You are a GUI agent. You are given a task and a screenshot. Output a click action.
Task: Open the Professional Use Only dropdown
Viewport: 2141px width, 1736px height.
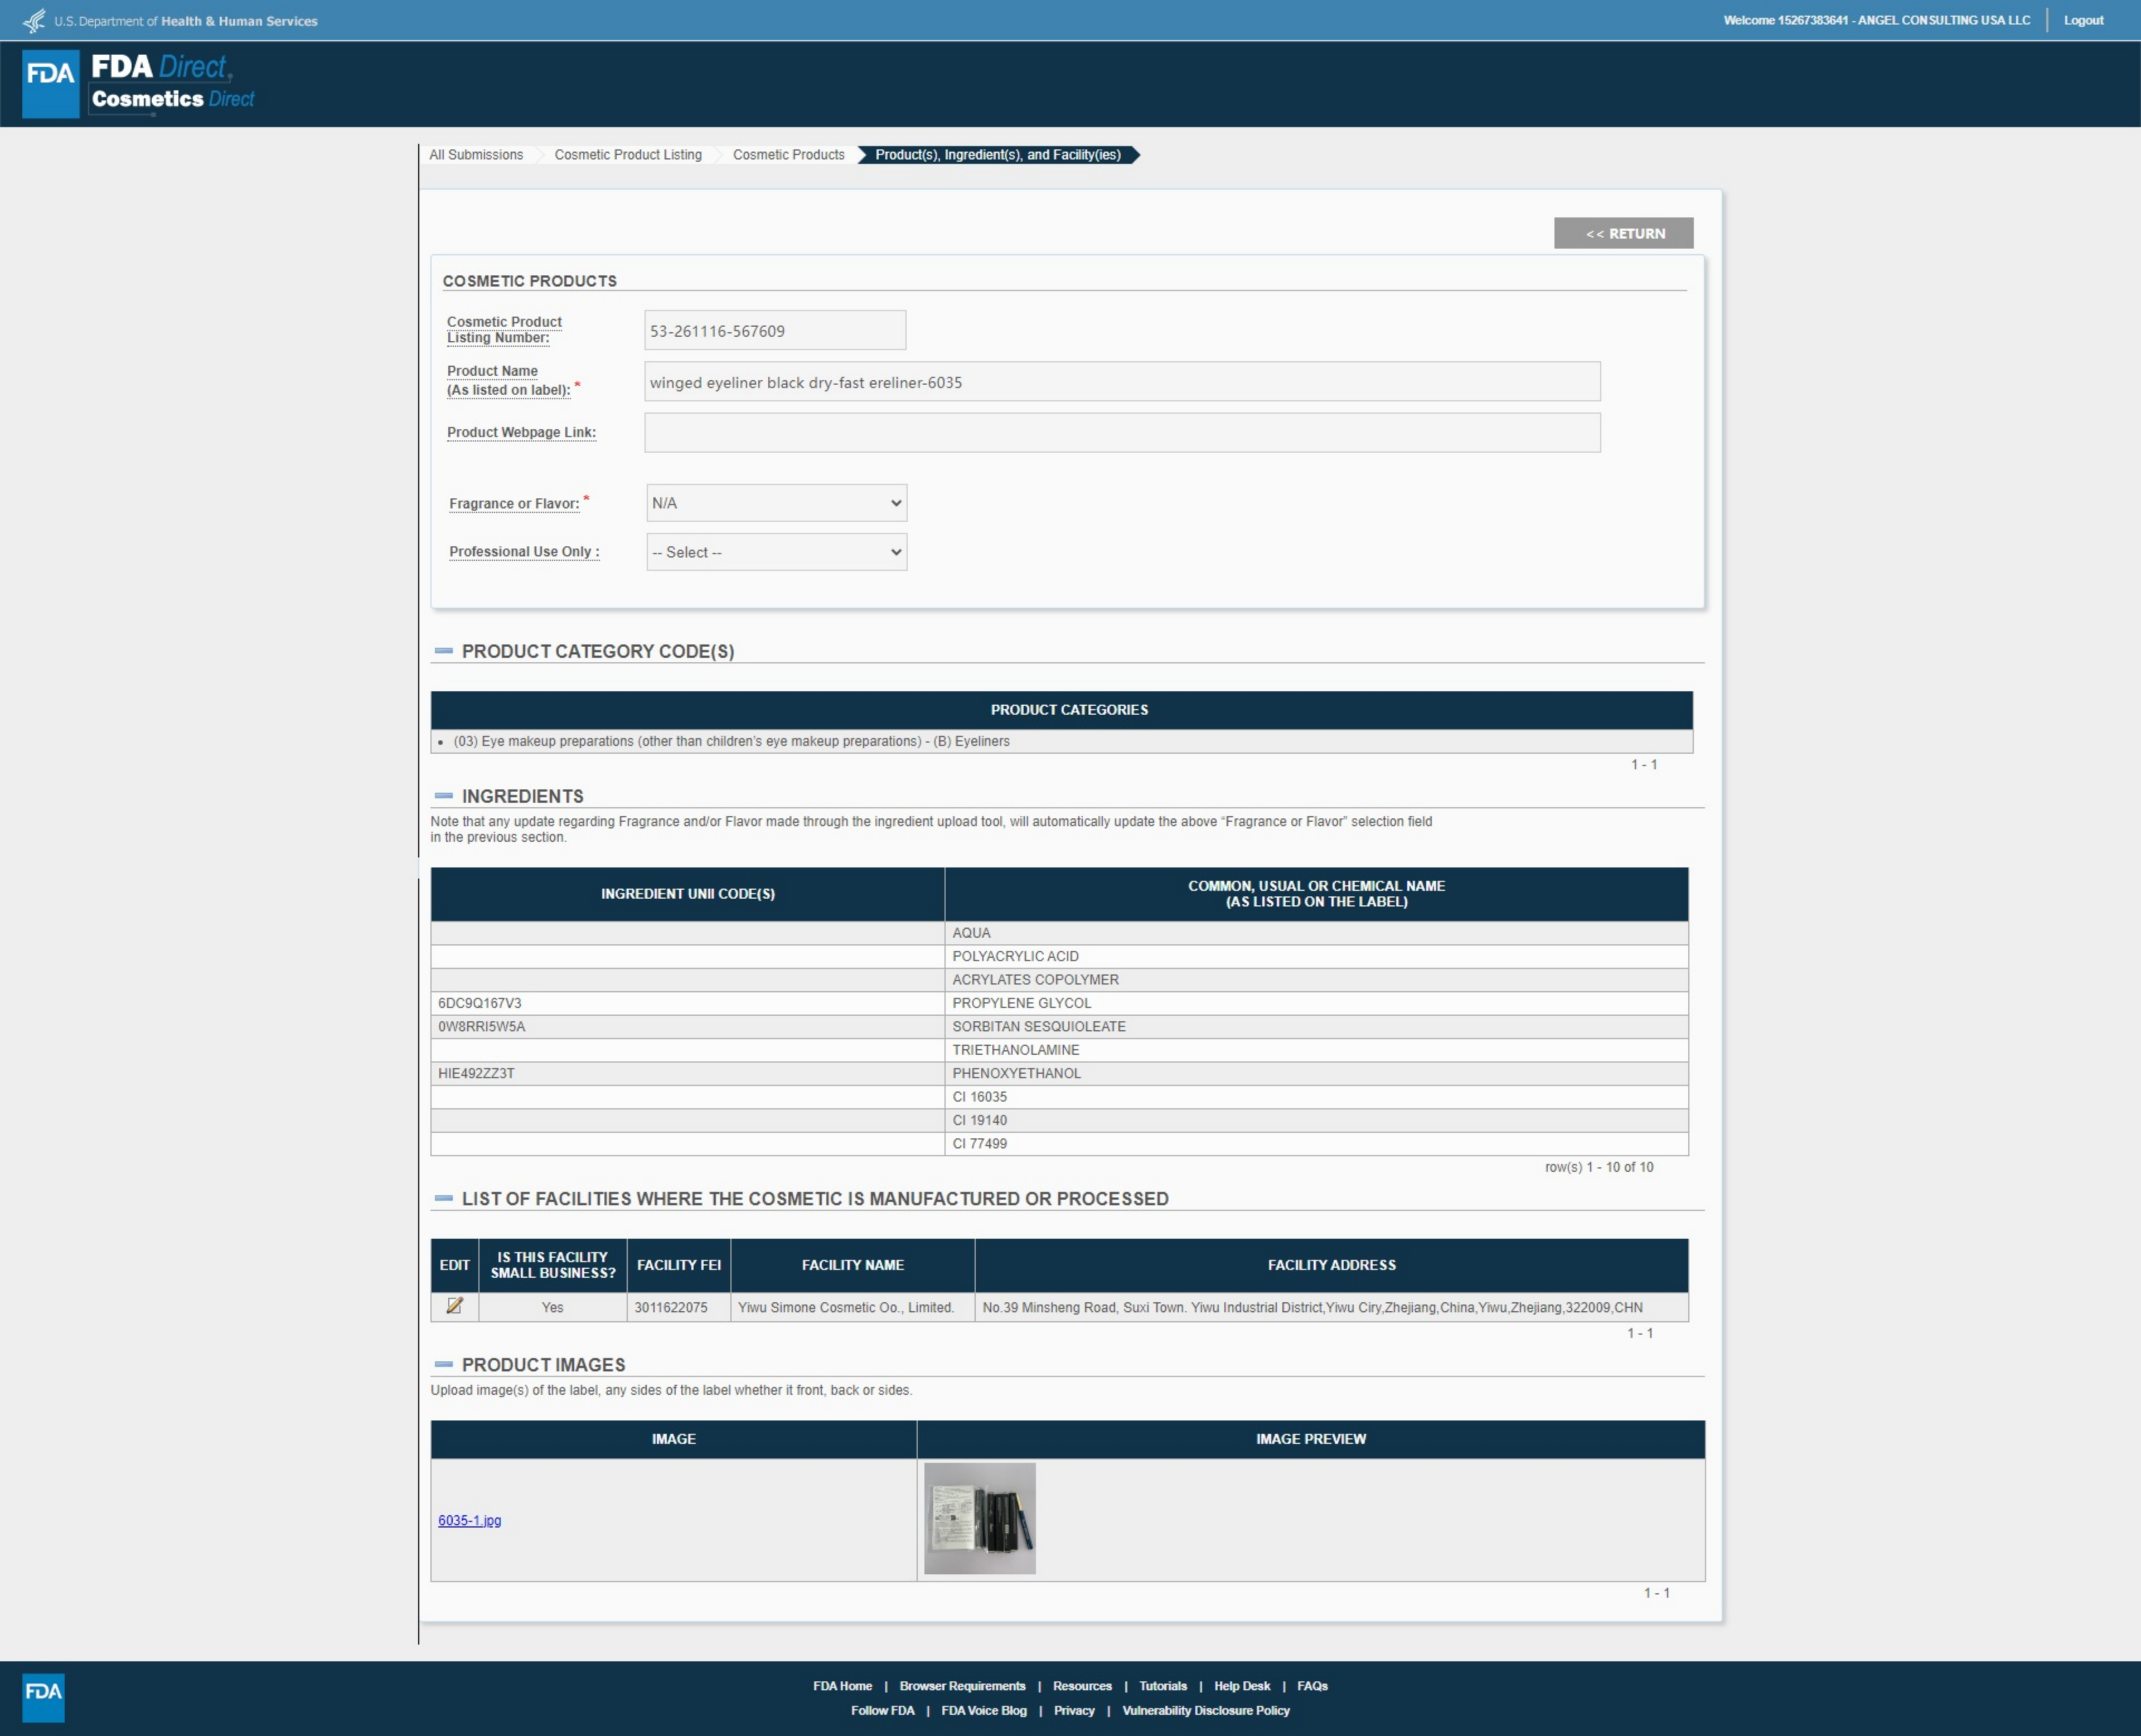point(776,552)
